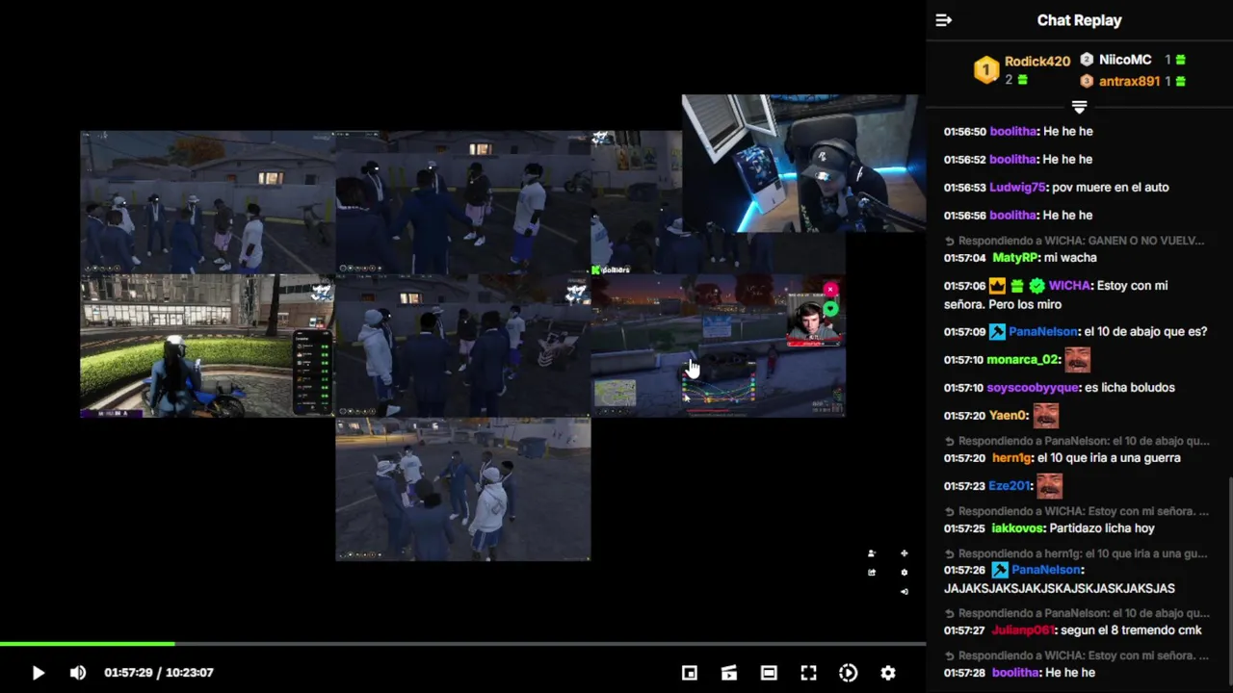Click the bronze rank 3 badge
This screenshot has width=1233, height=693.
[x=1087, y=82]
